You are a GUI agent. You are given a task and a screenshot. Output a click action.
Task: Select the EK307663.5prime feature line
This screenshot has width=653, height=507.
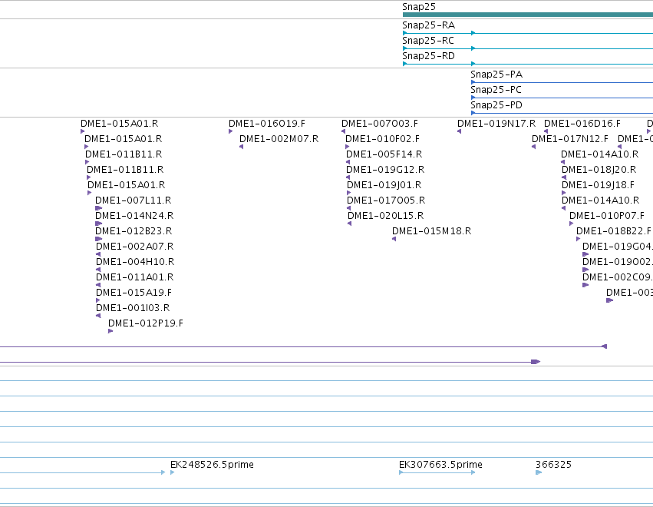pyautogui.click(x=437, y=472)
